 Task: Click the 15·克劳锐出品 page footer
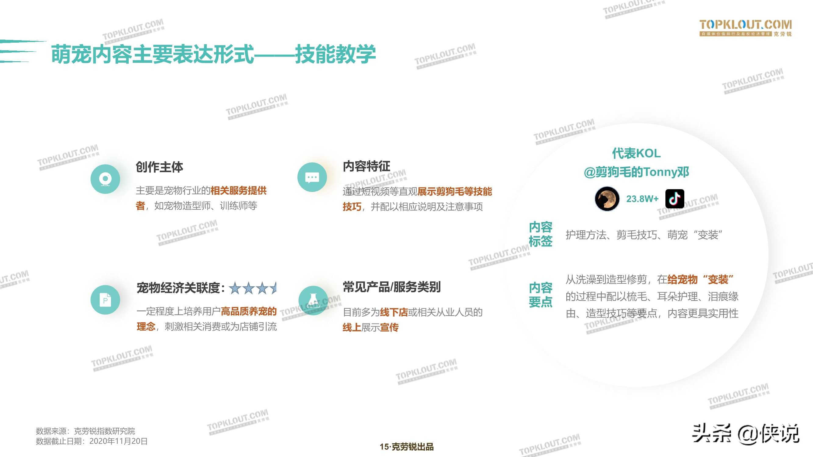click(406, 447)
